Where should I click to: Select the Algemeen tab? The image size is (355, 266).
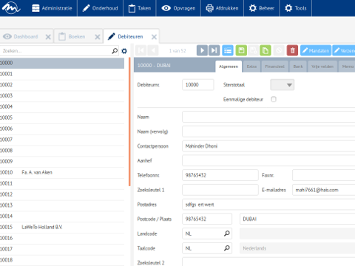[x=229, y=66]
